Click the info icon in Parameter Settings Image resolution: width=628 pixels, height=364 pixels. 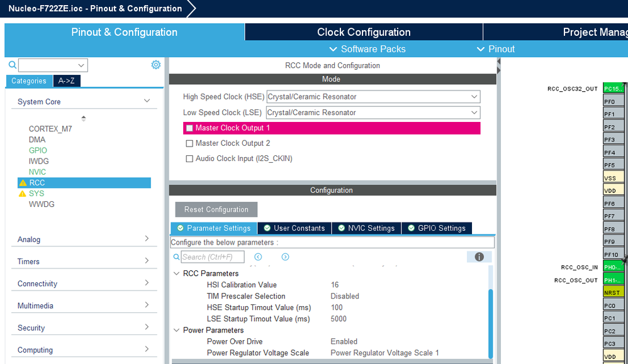479,256
